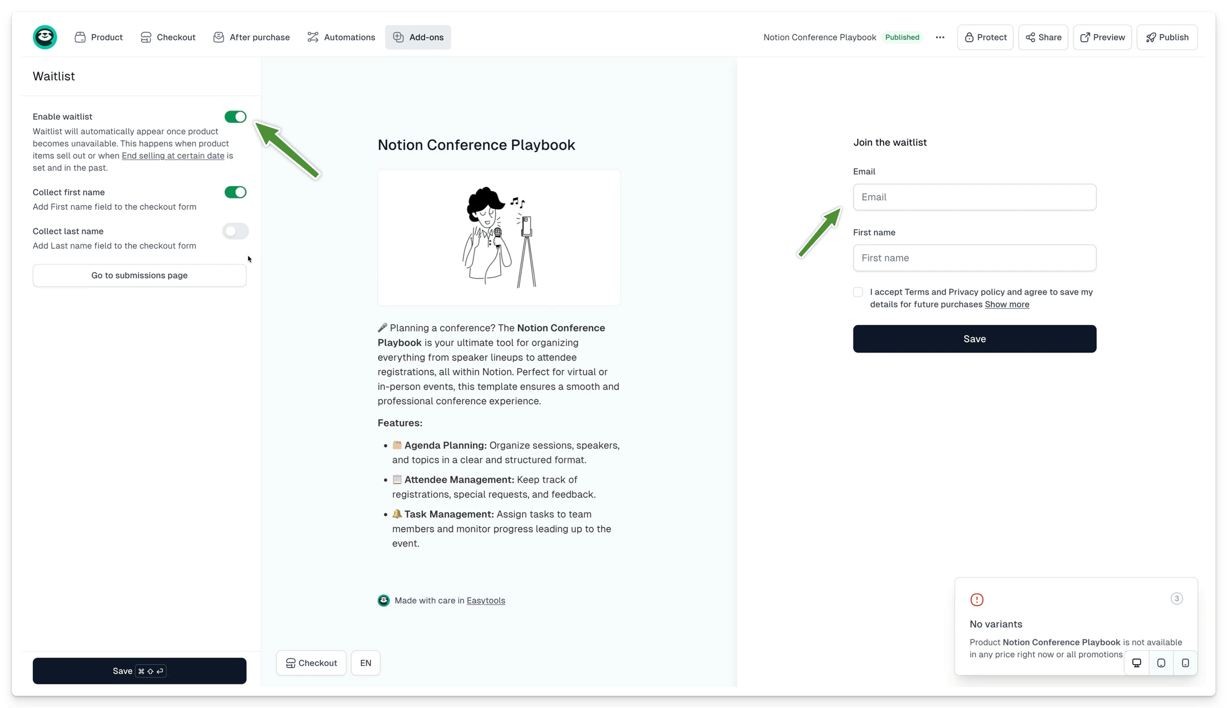Click the small Easytools logo in footer
This screenshot has height=708, width=1228.
point(384,601)
